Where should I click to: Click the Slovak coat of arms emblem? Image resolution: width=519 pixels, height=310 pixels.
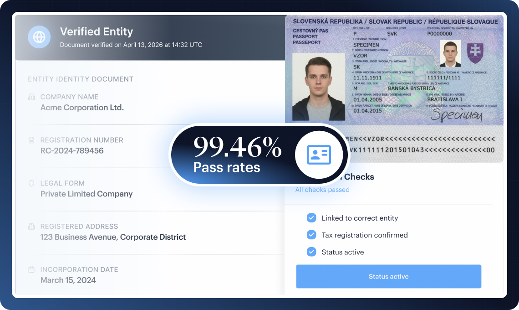[x=475, y=53]
